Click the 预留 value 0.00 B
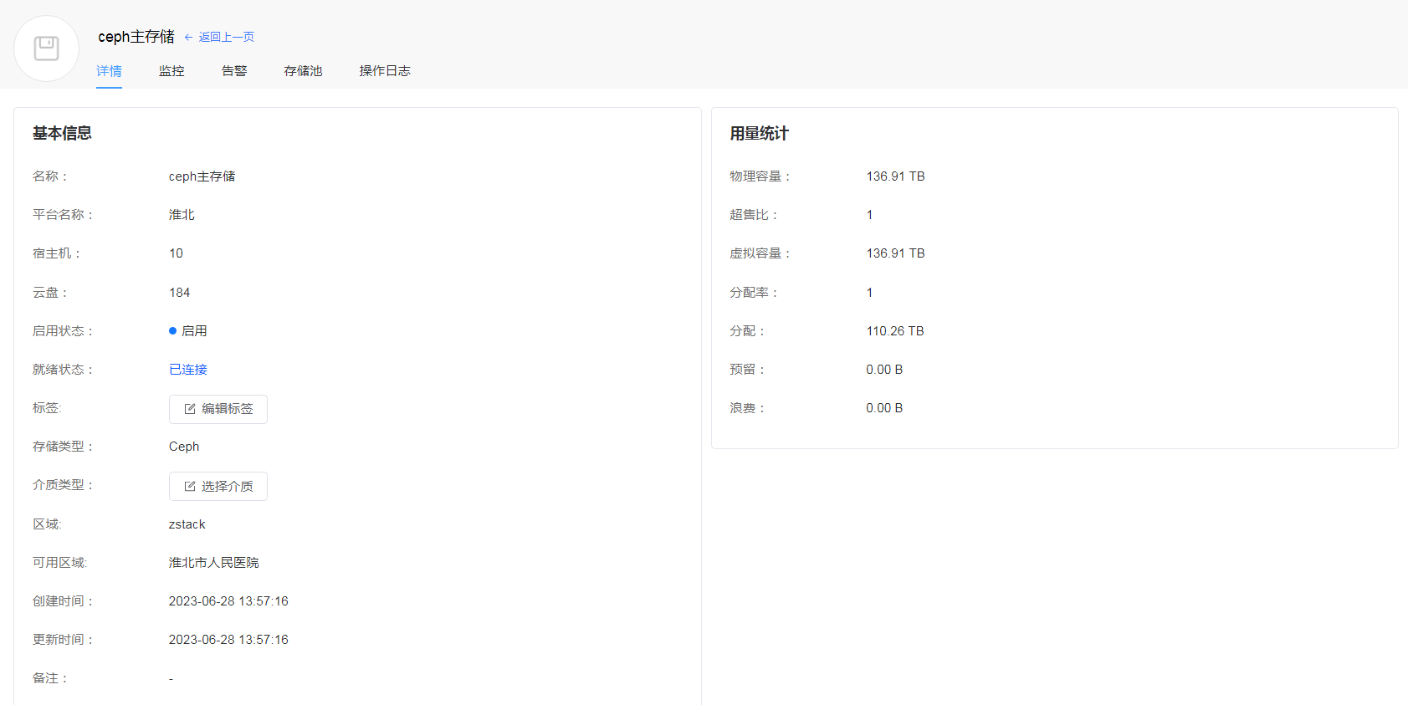This screenshot has width=1408, height=705. pyautogui.click(x=884, y=370)
